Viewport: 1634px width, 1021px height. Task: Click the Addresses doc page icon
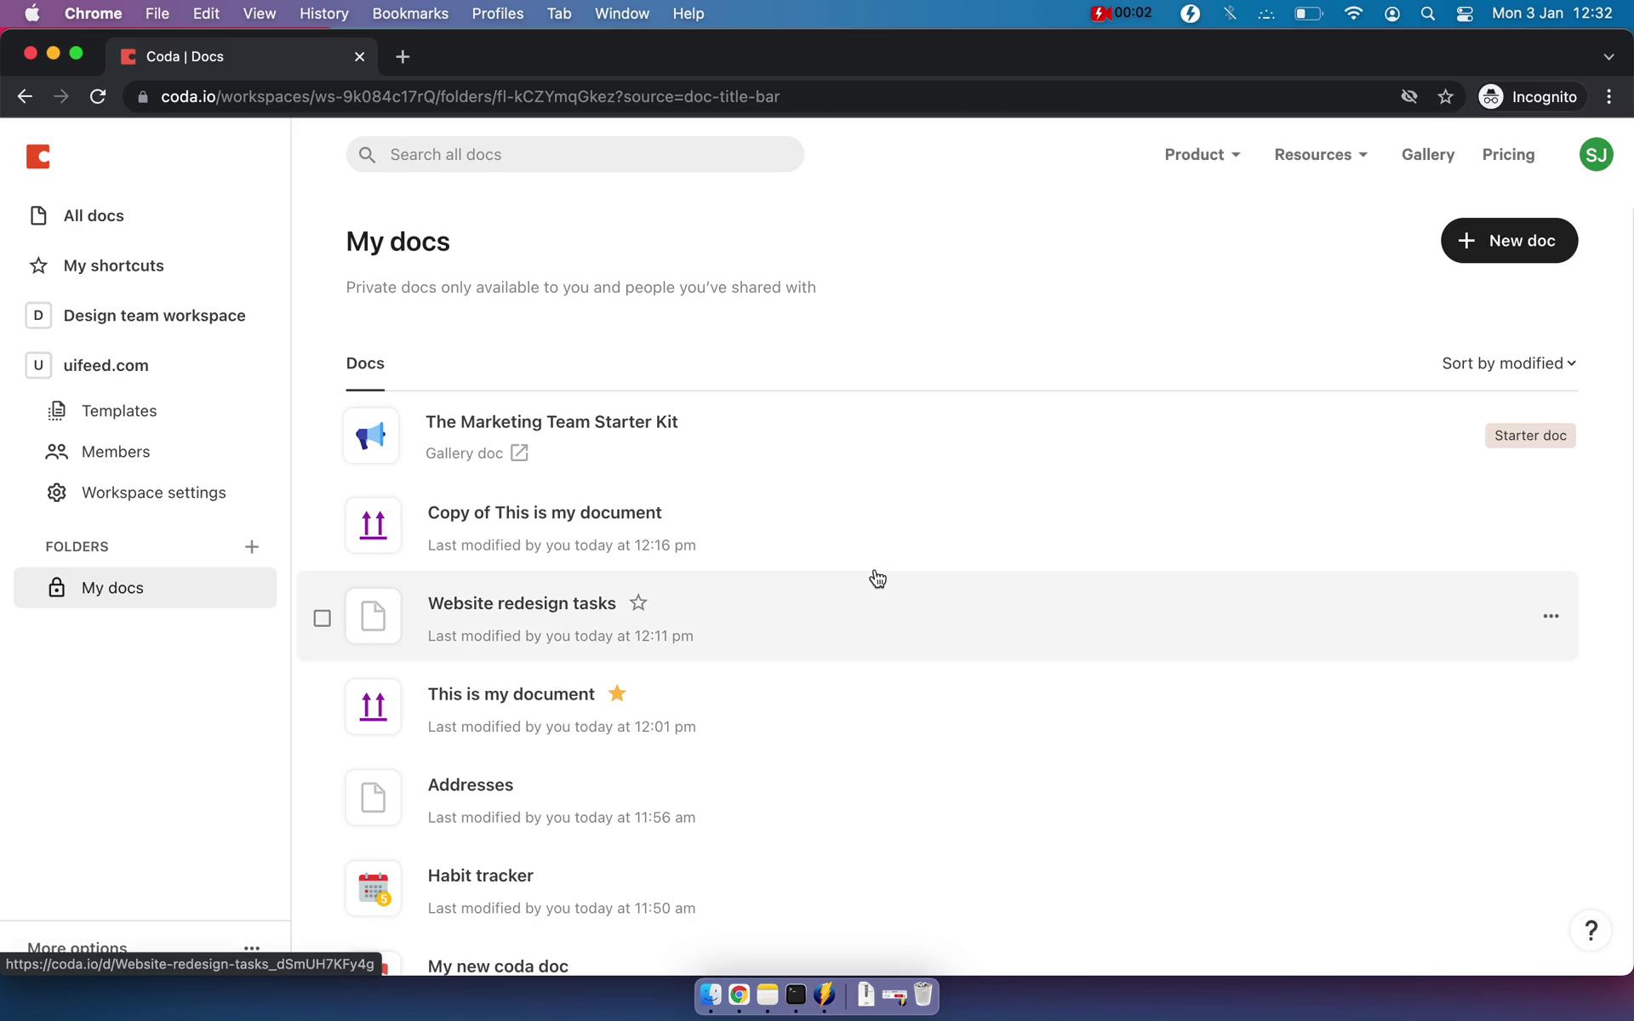click(x=373, y=798)
